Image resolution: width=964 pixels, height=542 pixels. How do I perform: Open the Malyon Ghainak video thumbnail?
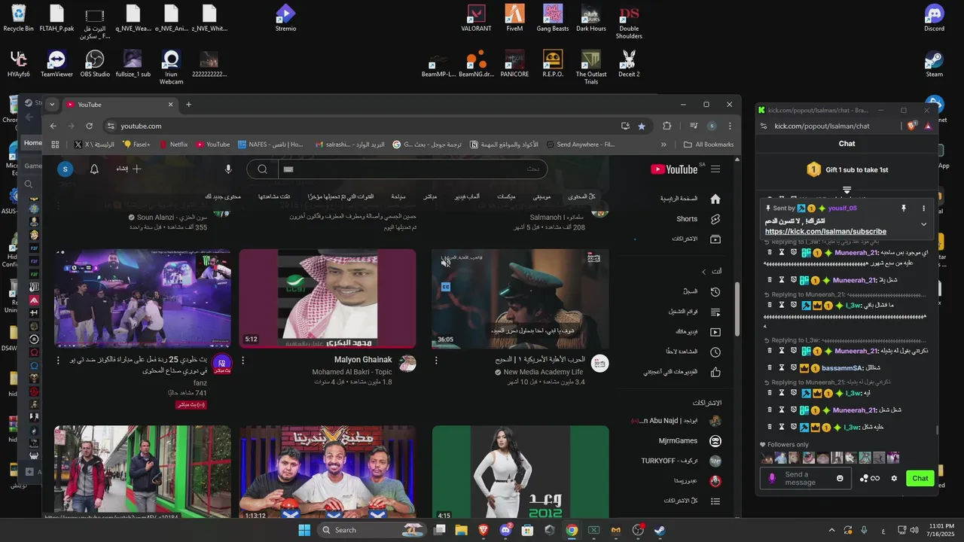pyautogui.click(x=328, y=299)
